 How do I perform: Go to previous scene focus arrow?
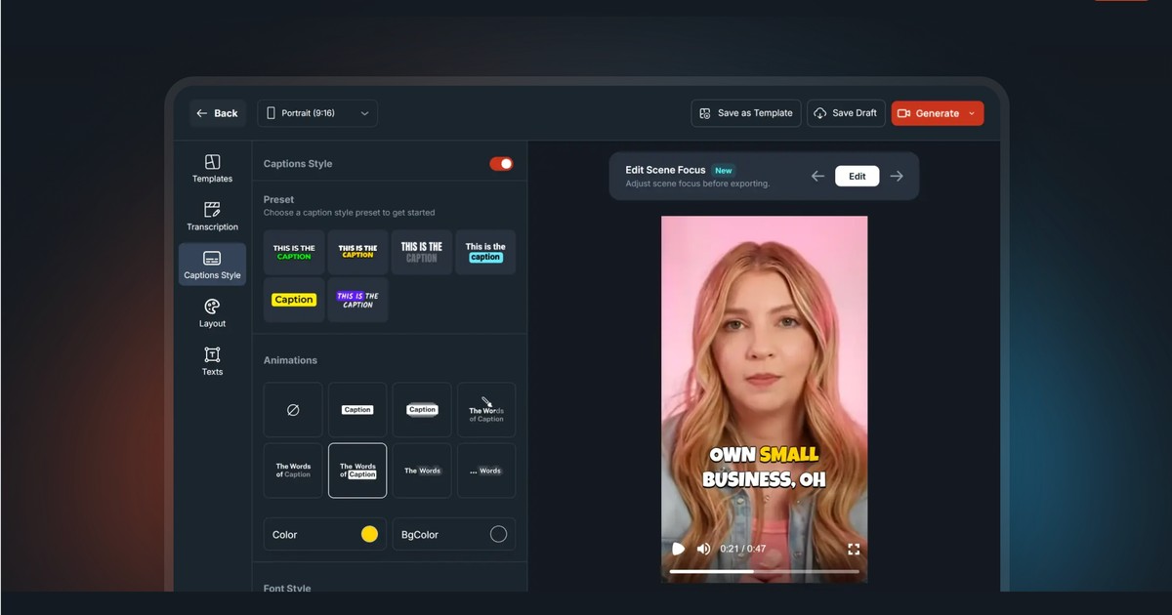[818, 177]
